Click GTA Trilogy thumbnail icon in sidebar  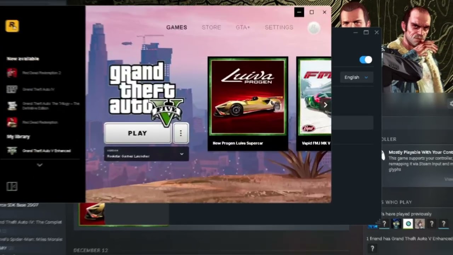coord(12,106)
